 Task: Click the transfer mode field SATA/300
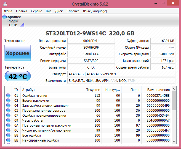click(91, 61)
